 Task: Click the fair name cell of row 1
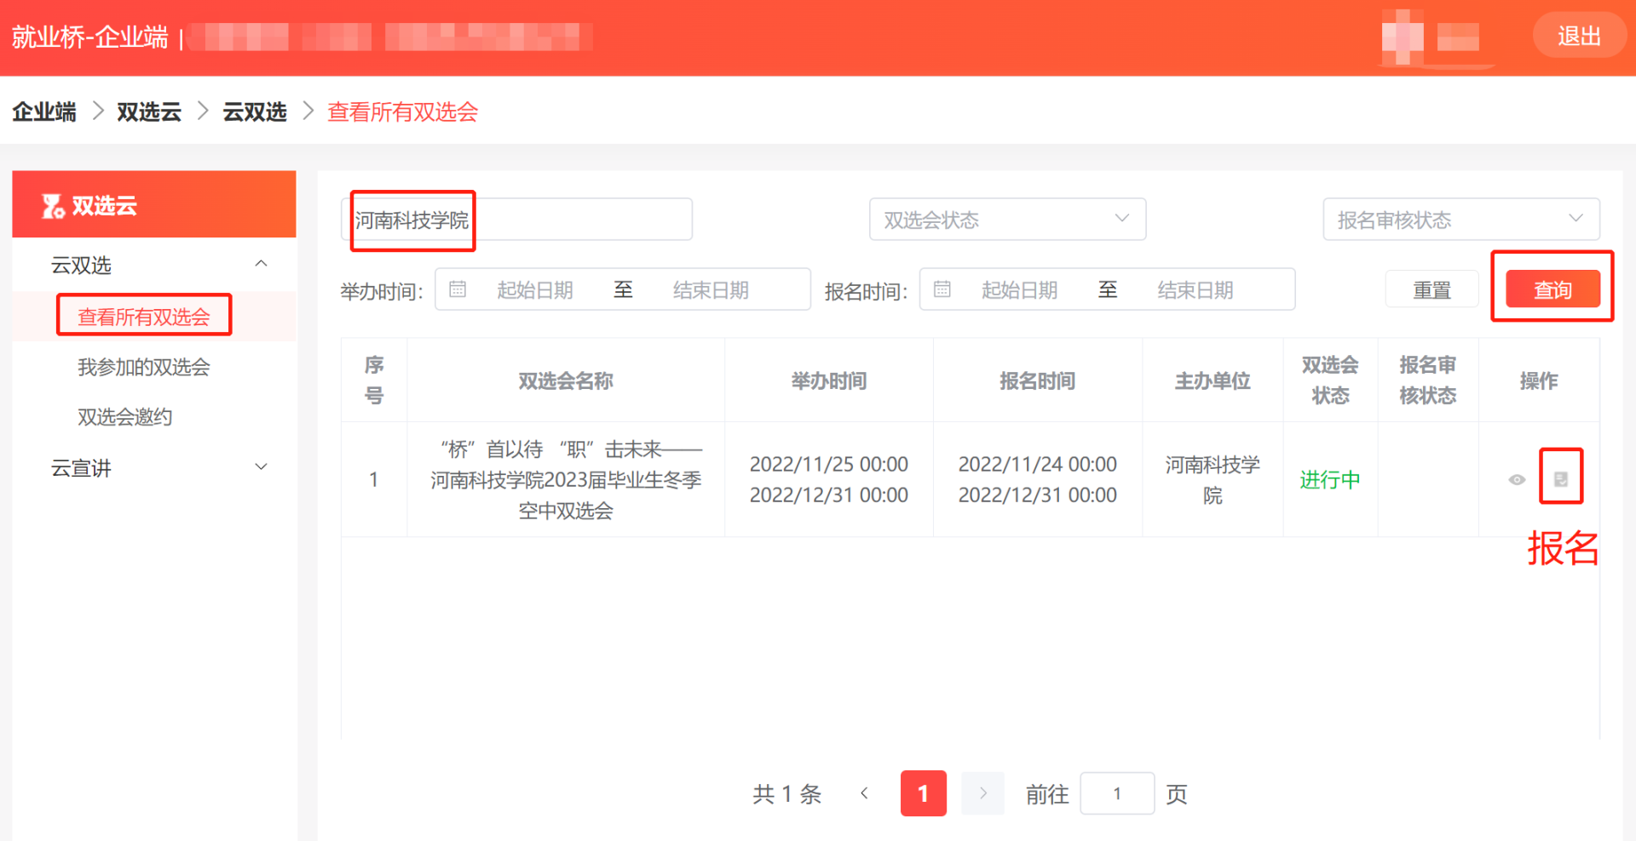point(566,479)
